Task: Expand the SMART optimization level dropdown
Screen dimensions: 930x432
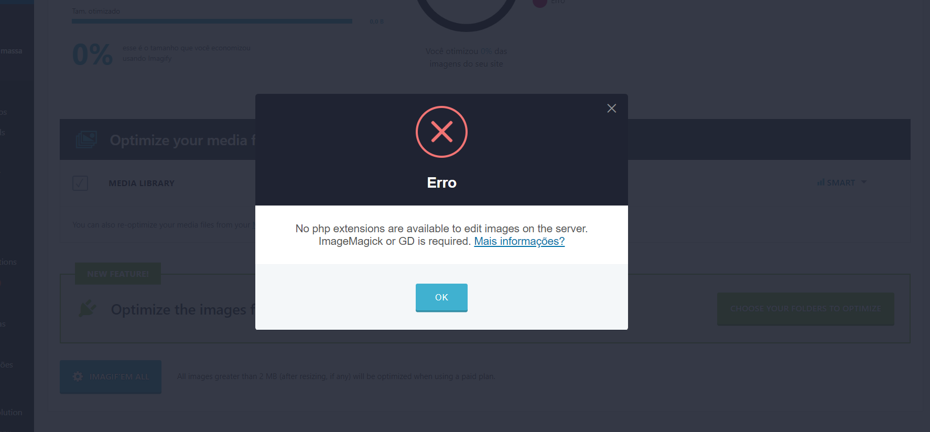Action: pos(842,182)
